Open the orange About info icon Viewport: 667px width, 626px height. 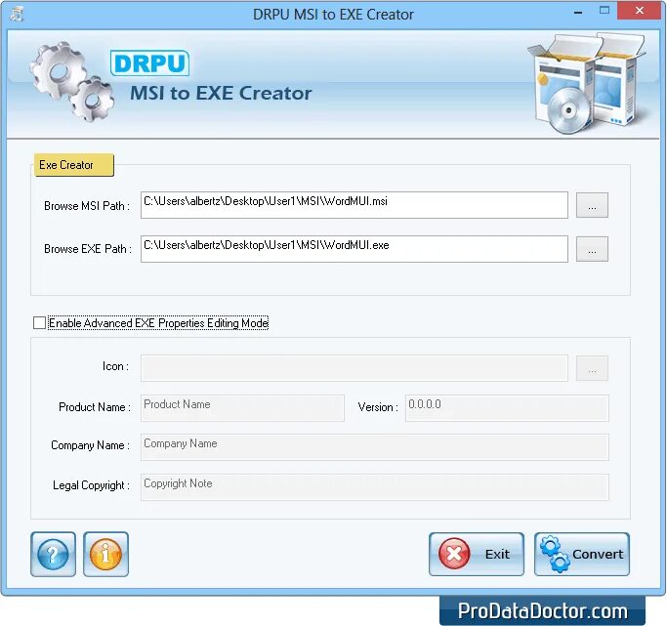105,554
